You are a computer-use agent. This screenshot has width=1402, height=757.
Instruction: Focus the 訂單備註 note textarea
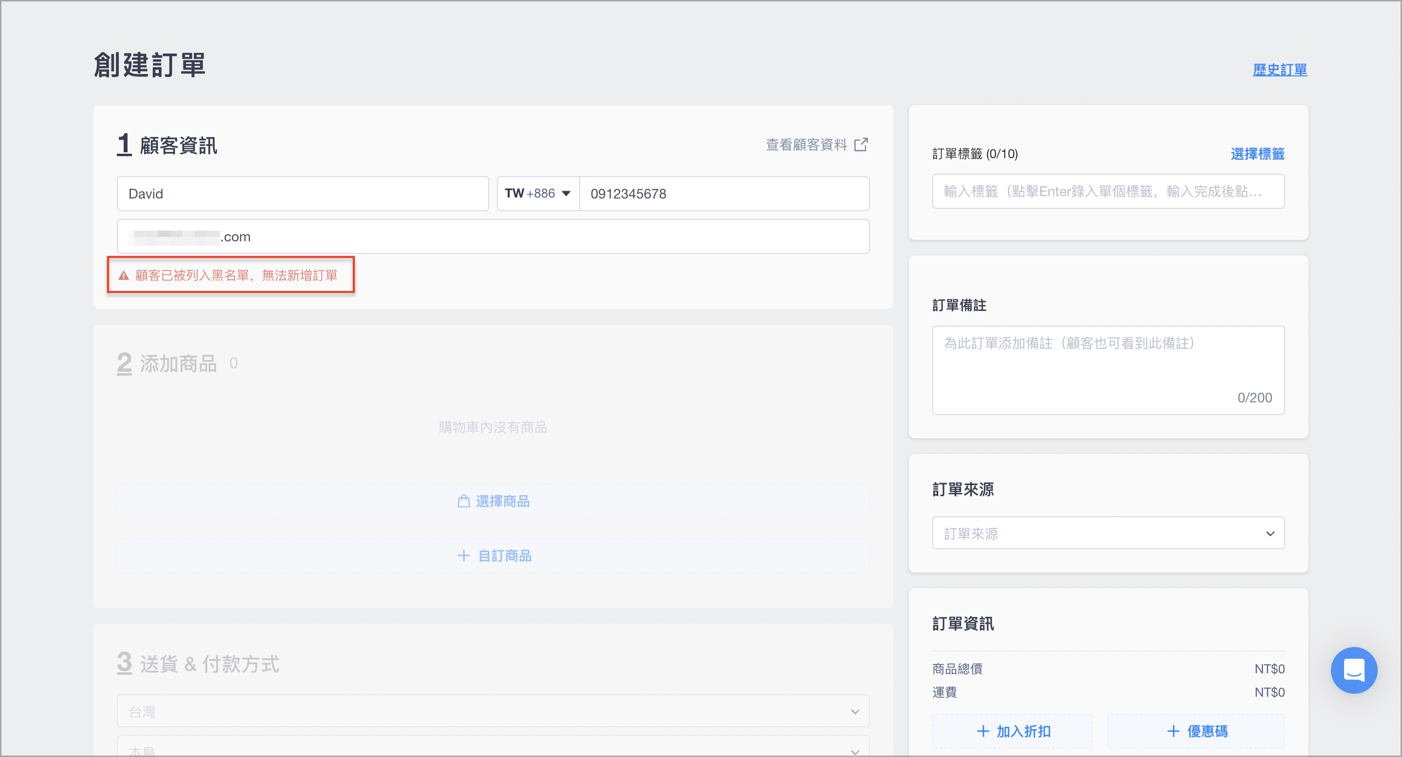pyautogui.click(x=1108, y=370)
